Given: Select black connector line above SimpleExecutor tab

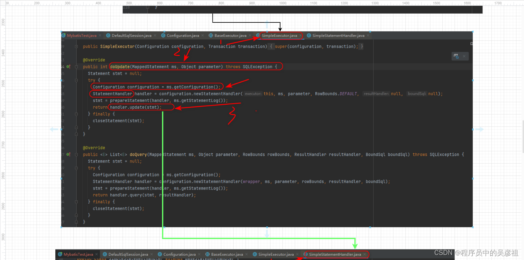Looking at the screenshot, I should [246, 22].
